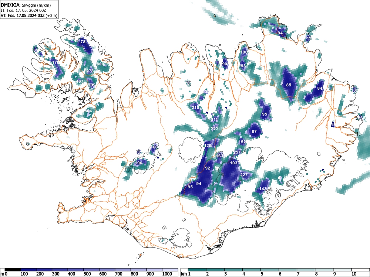The image size is (370, 277).
Task: Click the '190' visibility value
Action: [244, 52]
